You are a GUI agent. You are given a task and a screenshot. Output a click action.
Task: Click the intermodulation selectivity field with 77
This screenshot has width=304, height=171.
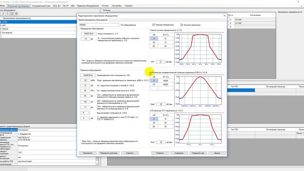[85, 107]
